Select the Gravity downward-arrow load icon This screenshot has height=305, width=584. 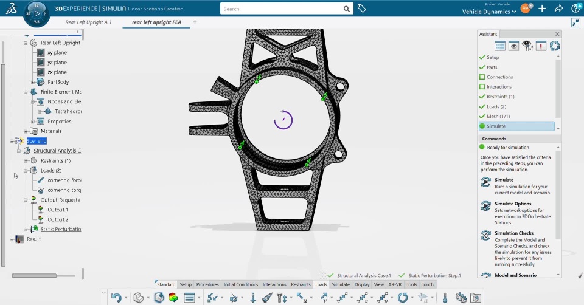click(253, 298)
